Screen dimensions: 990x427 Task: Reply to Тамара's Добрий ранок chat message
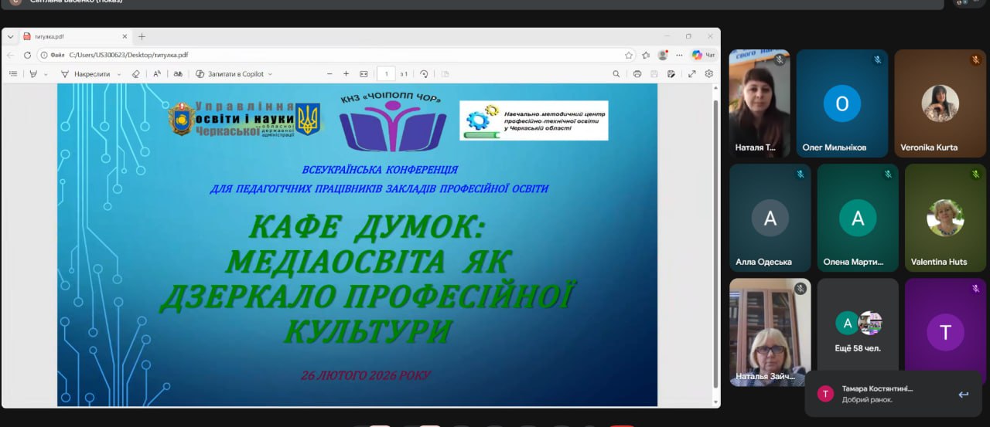click(963, 395)
